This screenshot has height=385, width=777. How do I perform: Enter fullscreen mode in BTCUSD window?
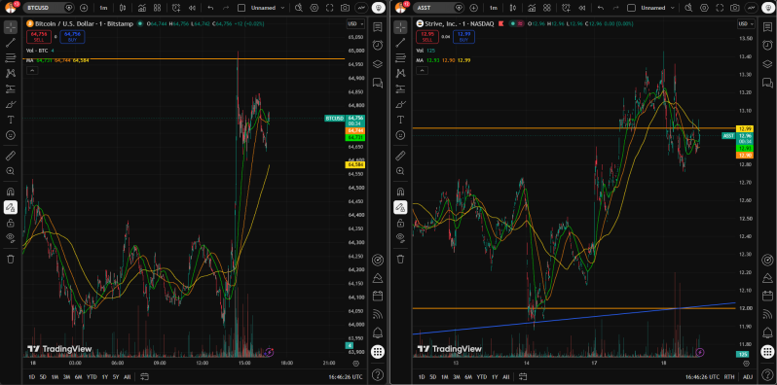pos(329,8)
